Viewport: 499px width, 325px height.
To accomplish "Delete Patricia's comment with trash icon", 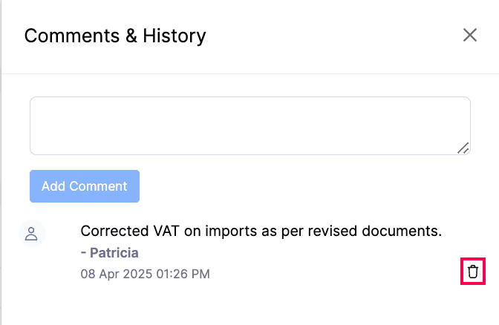I will tap(473, 272).
